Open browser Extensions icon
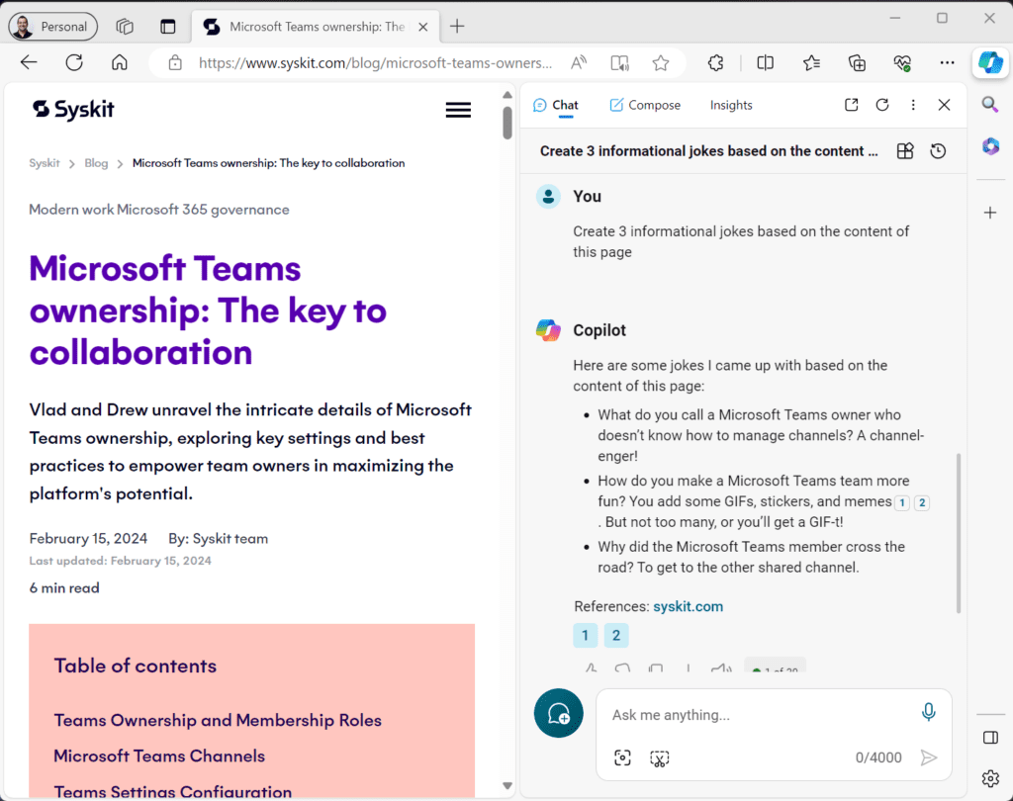The image size is (1013, 801). point(715,62)
